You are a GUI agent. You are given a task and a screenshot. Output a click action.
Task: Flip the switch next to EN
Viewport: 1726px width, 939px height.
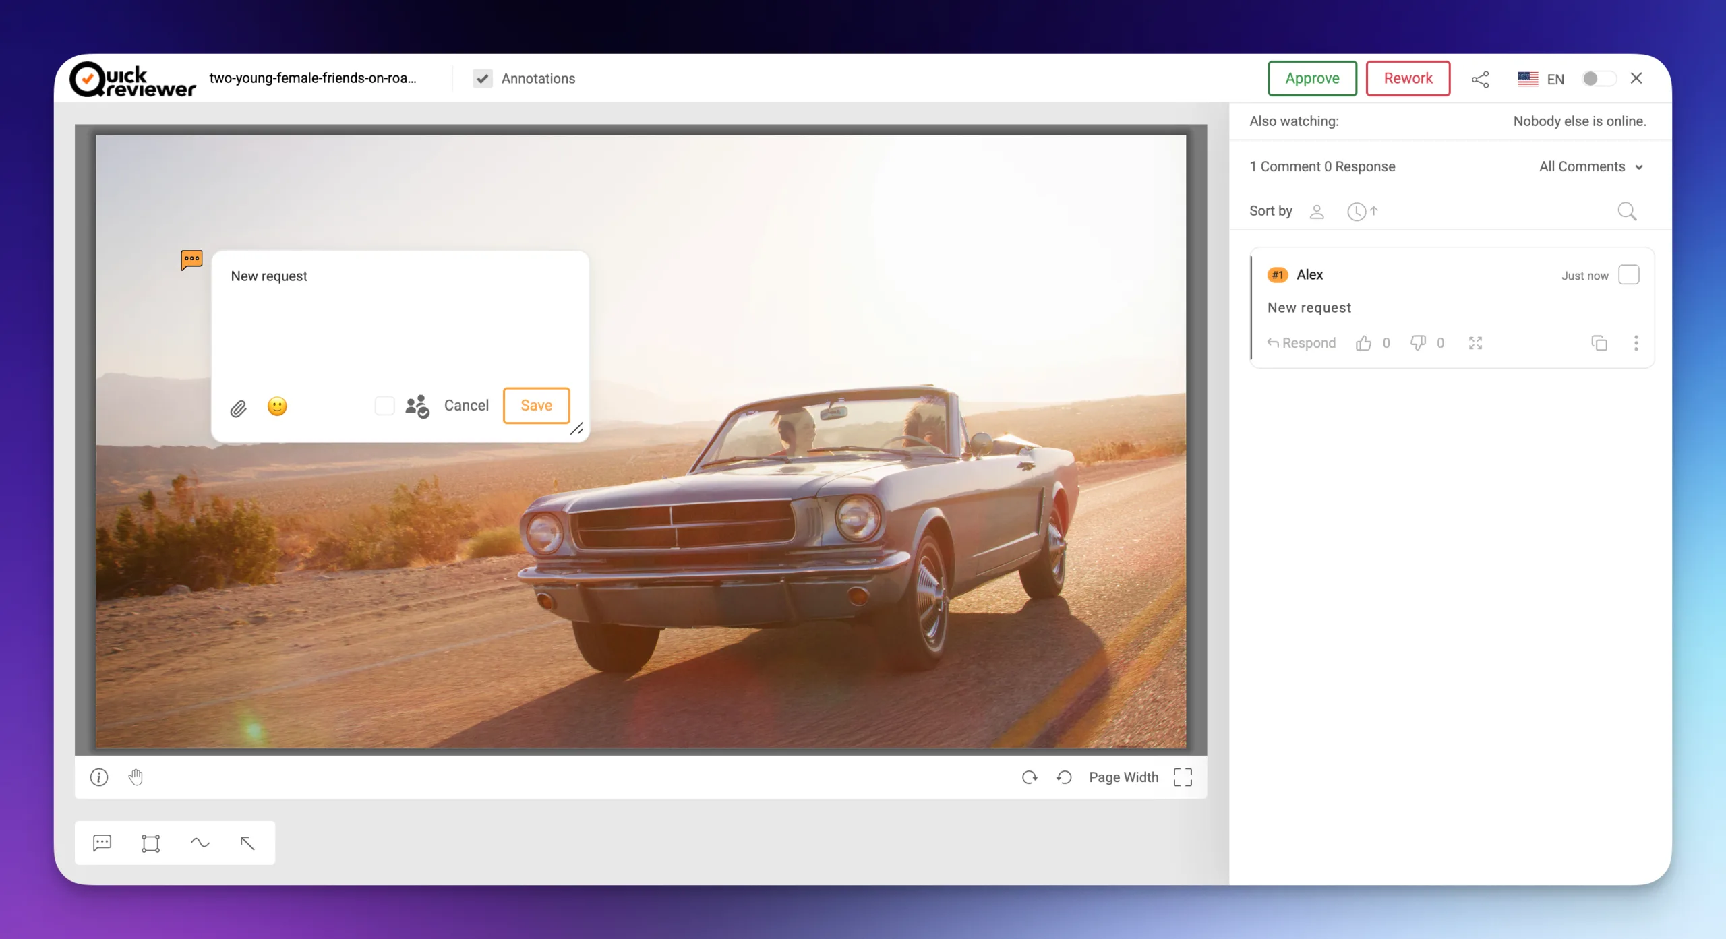pos(1599,79)
